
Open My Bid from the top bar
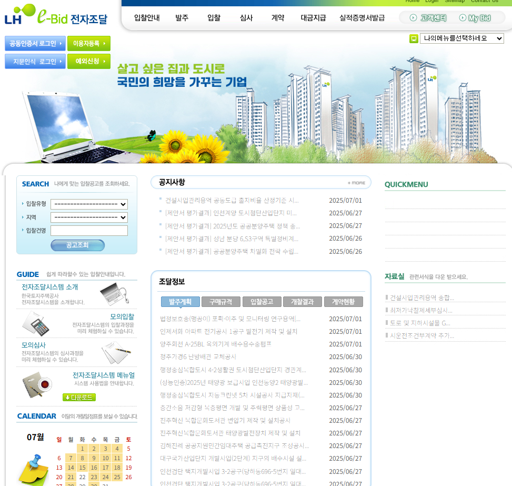pos(475,18)
